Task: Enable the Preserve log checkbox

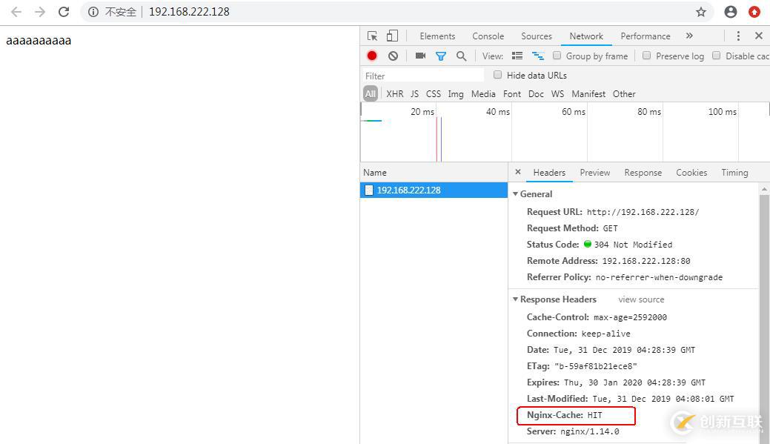Action: pyautogui.click(x=647, y=56)
